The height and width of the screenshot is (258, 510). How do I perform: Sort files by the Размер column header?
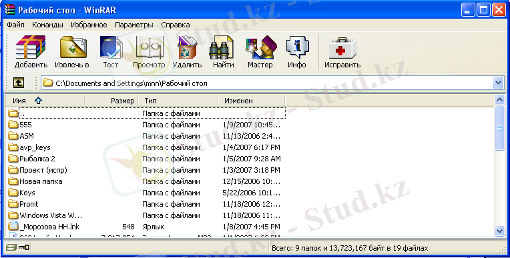pyautogui.click(x=111, y=101)
